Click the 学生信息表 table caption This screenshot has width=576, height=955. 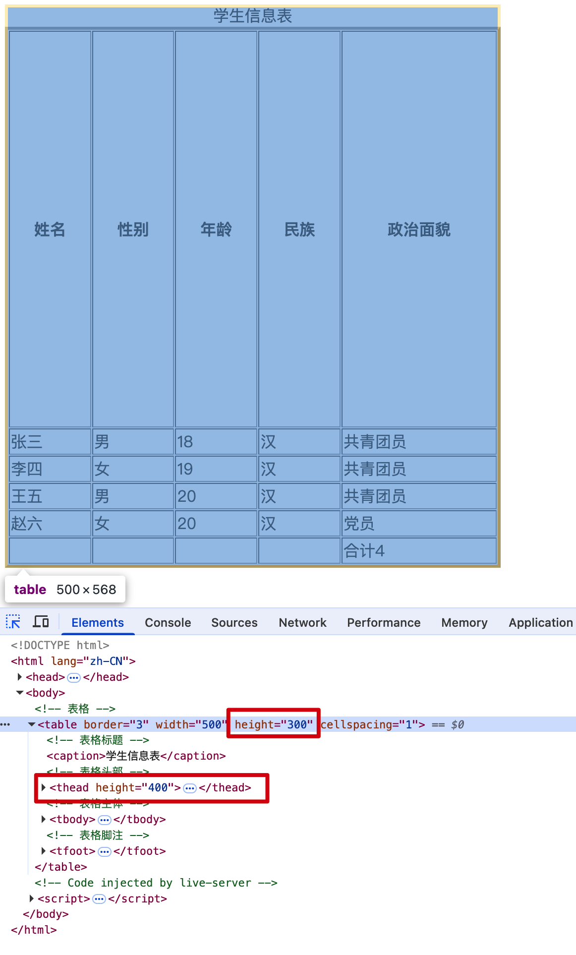[x=253, y=16]
